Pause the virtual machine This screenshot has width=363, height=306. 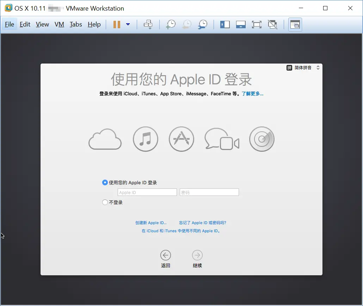pos(117,24)
